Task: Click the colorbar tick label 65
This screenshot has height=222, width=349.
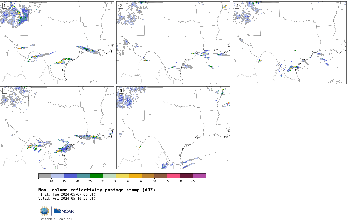Action: (193, 181)
